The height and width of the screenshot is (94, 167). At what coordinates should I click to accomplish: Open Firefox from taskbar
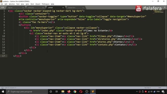coord(69,92)
